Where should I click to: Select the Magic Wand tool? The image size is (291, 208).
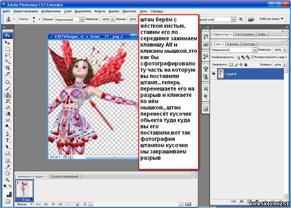[x=7, y=62]
